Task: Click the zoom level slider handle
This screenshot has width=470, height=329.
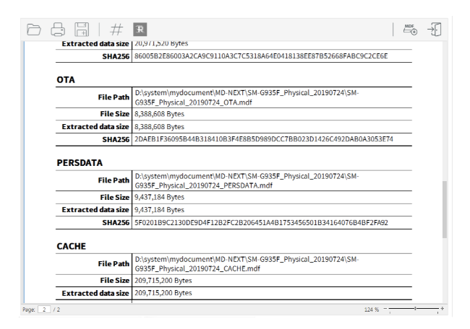Action: pos(414,309)
